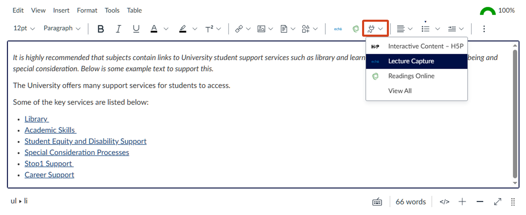This screenshot has height=215, width=526.
Task: Click the editor resize handle dots
Action: pyautogui.click(x=513, y=202)
